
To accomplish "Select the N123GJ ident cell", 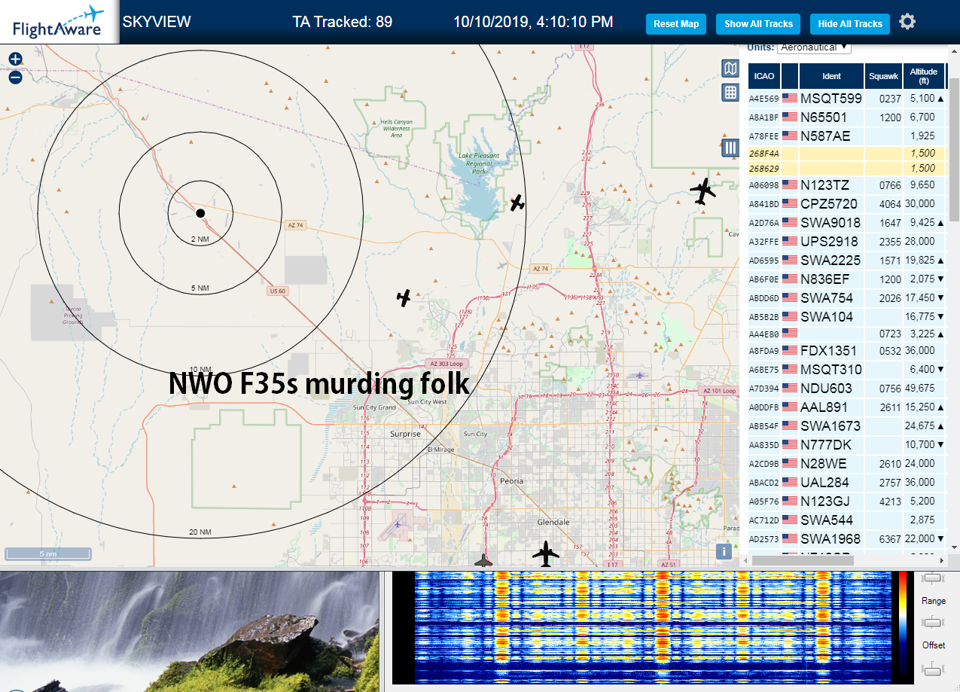I will pyautogui.click(x=831, y=501).
